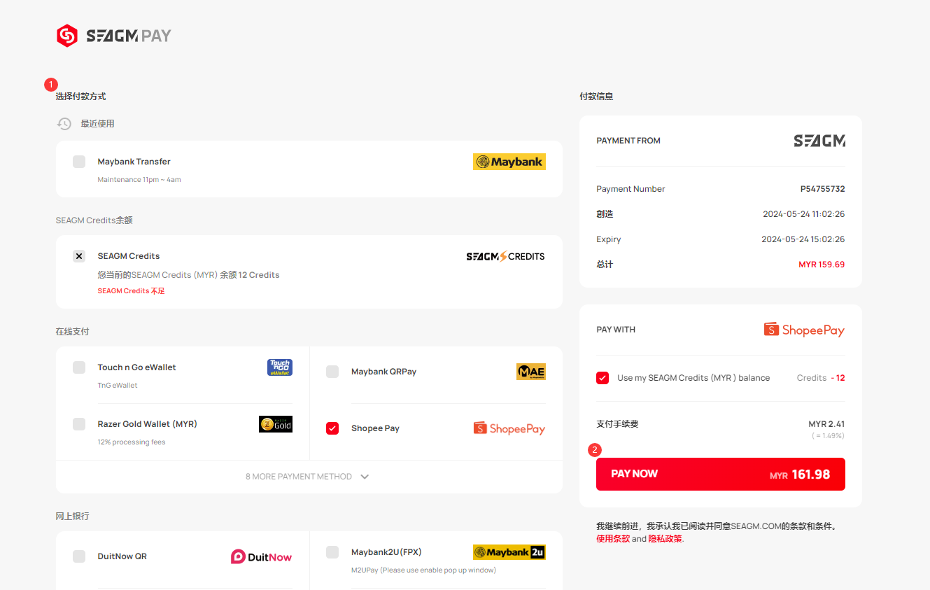Click the 余额 12 Credits balance text
The width and height of the screenshot is (930, 590).
(x=250, y=275)
